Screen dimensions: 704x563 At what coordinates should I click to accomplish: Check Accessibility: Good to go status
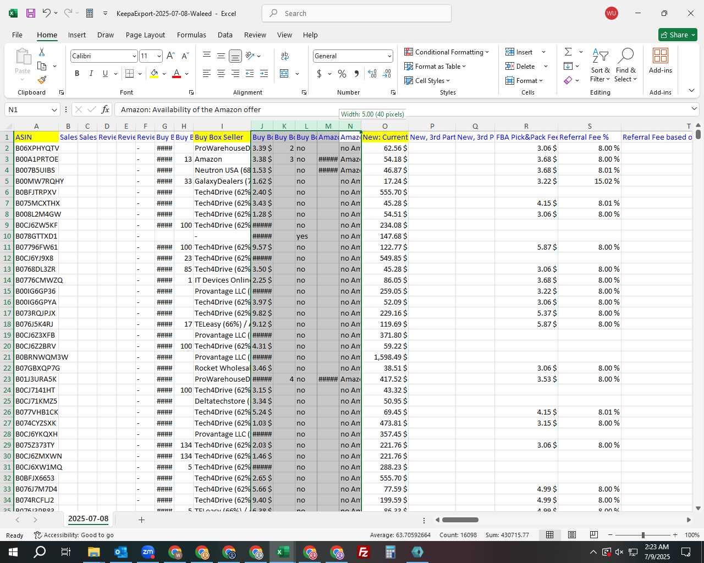pos(74,535)
